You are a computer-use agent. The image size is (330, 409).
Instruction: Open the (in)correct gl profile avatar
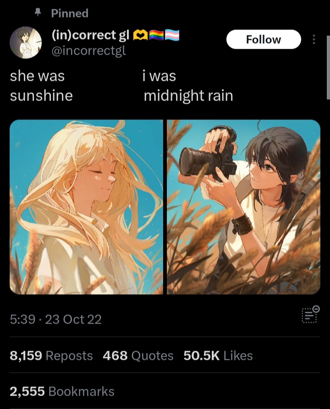pyautogui.click(x=26, y=43)
